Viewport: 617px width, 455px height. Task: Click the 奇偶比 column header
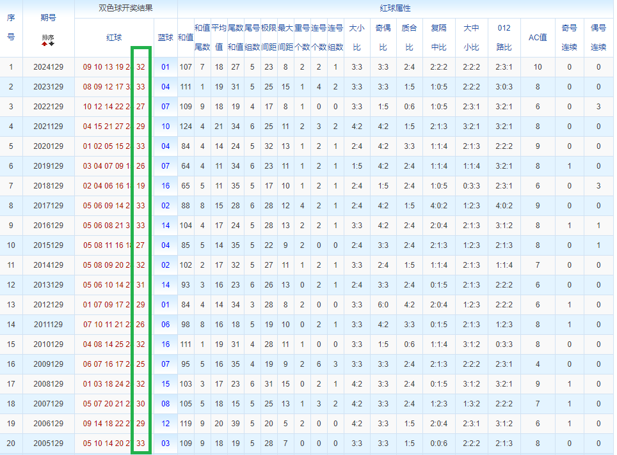tap(383, 38)
